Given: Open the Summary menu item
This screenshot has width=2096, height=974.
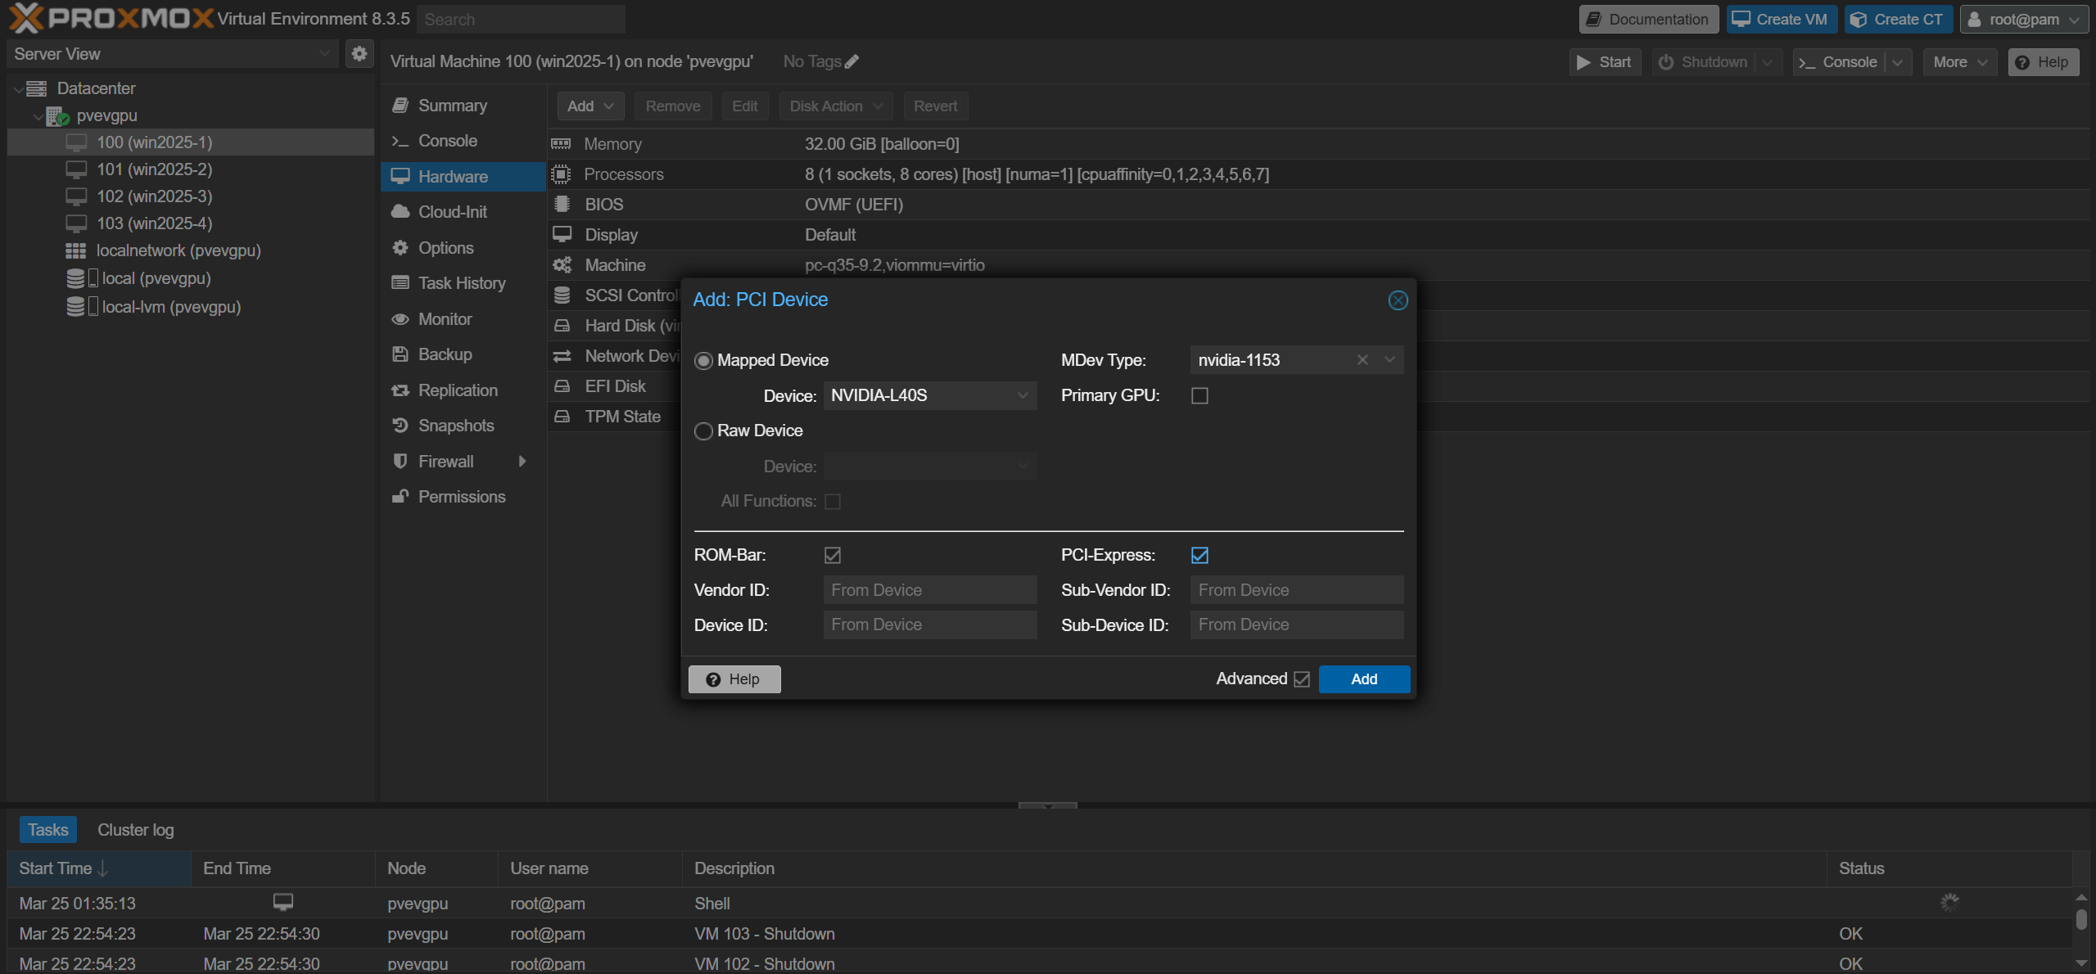Looking at the screenshot, I should (463, 106).
